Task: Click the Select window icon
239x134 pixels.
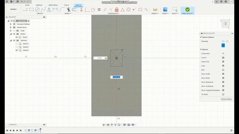Action: pos(175,9)
